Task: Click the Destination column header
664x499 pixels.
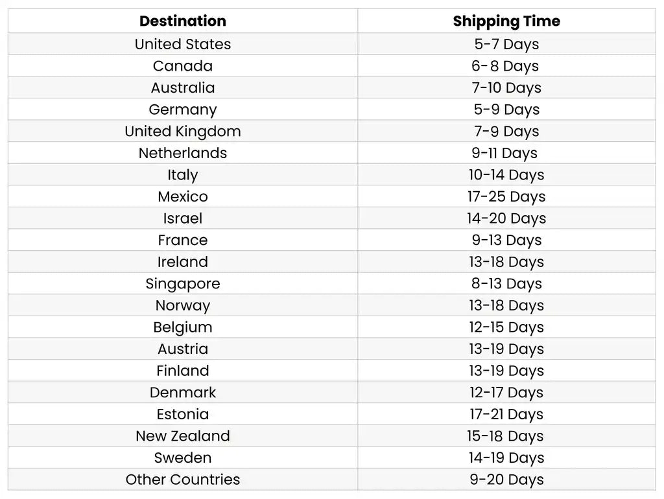Action: click(183, 21)
